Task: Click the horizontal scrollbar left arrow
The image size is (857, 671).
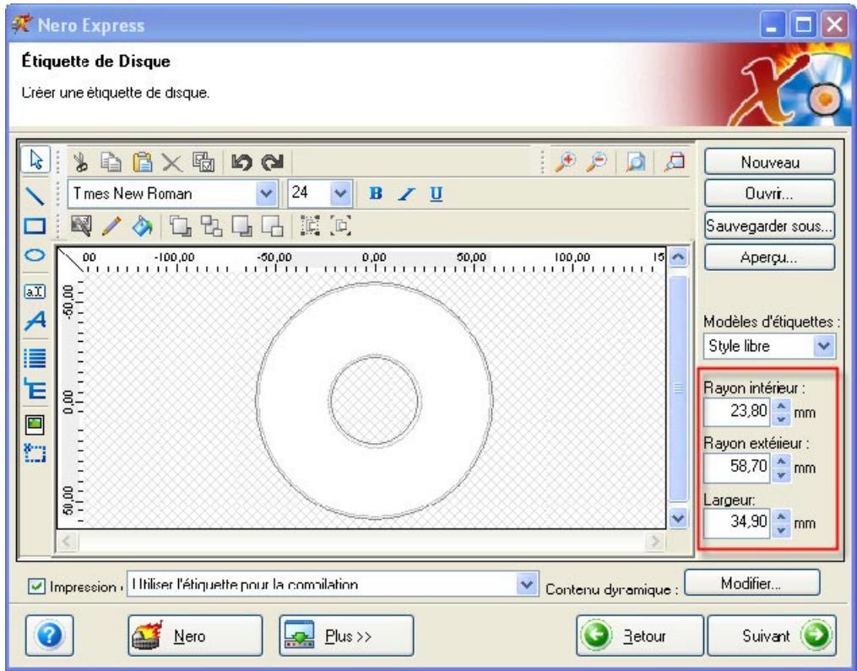Action: coord(67,542)
